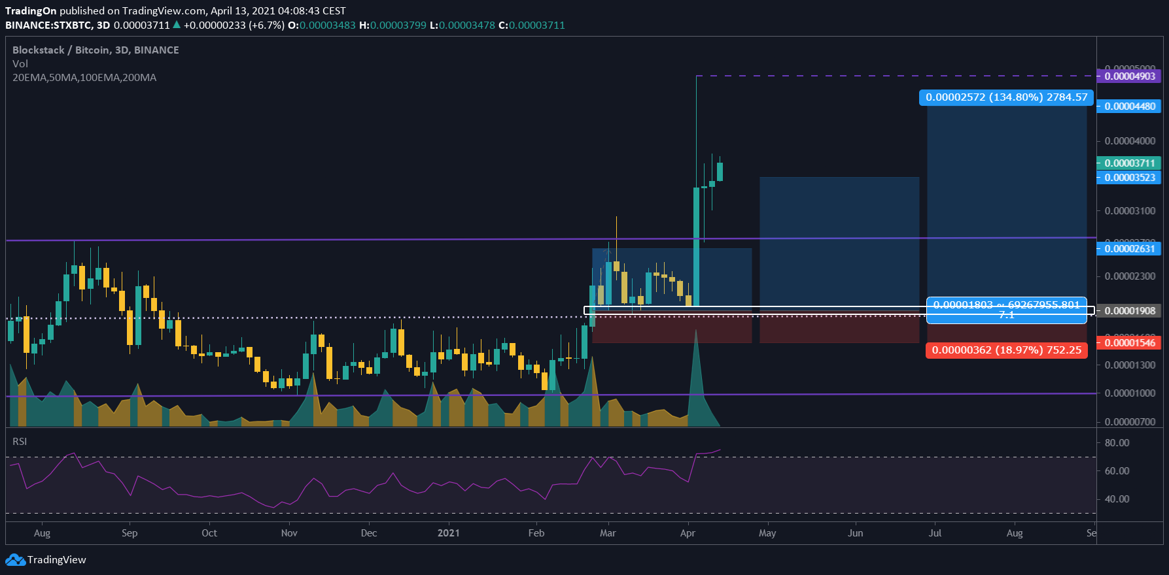Viewport: 1169px width, 575px height.
Task: Click the 0.00002631 blue price label
Action: click(x=1128, y=249)
